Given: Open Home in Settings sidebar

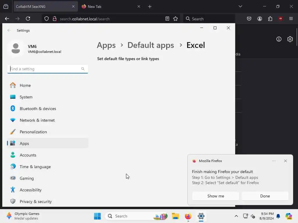Looking at the screenshot, I should (47, 85).
